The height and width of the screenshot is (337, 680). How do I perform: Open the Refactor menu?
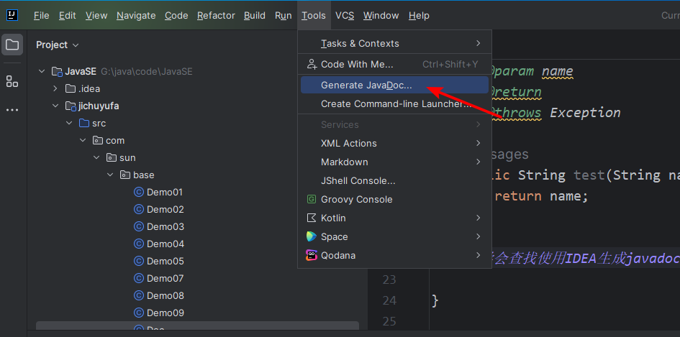(x=216, y=16)
